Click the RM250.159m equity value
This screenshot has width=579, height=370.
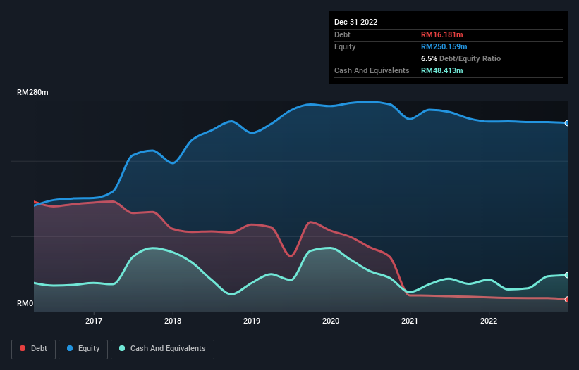444,46
